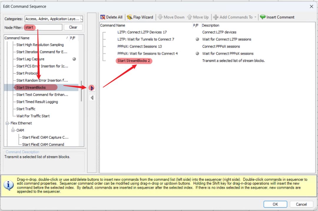Open the Flap Wizard tool
This screenshot has width=318, height=211.
coord(130,17)
